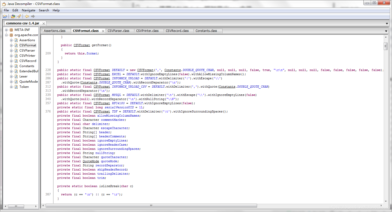Click the Java Decompiler title bar app icon
Viewport: 392px width, 212px height.
point(4,4)
